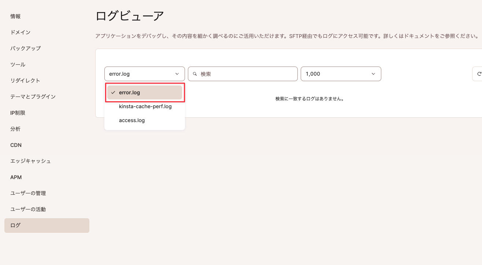The height and width of the screenshot is (265, 482).
Task: Choose kinsta-cache-perf.log from the list
Action: 145,106
